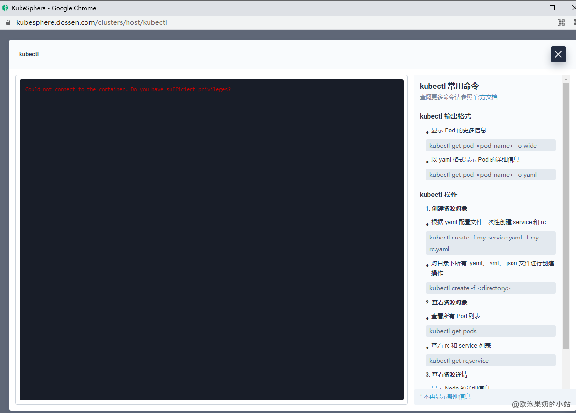Screen dimensions: 576x413
Task: Maximize the Chrome window
Action: [x=552, y=8]
